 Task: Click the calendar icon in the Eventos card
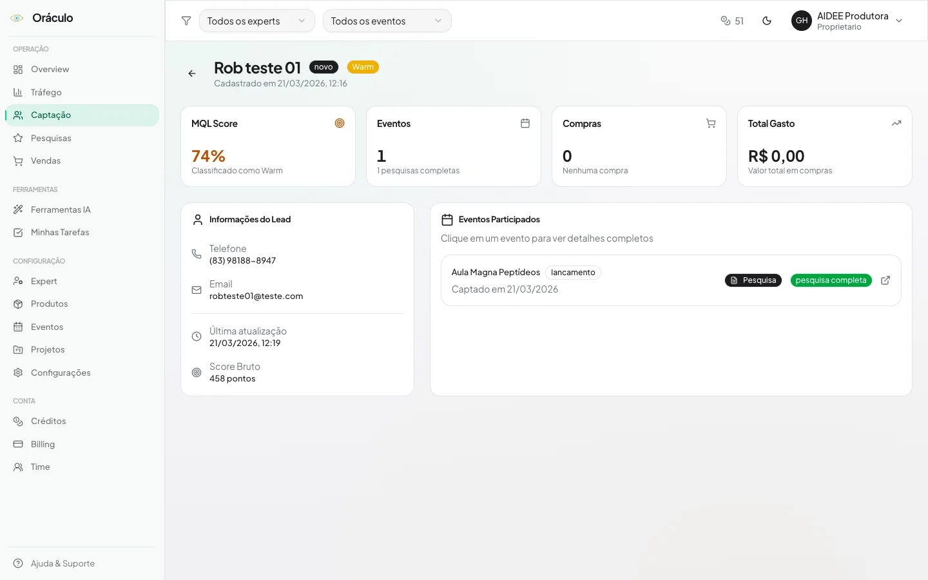[x=525, y=123]
